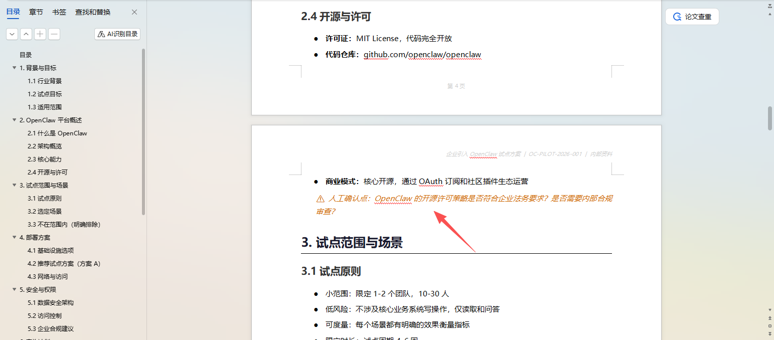Click the '小范围：限定 1-2 个团队' bullet

point(387,294)
